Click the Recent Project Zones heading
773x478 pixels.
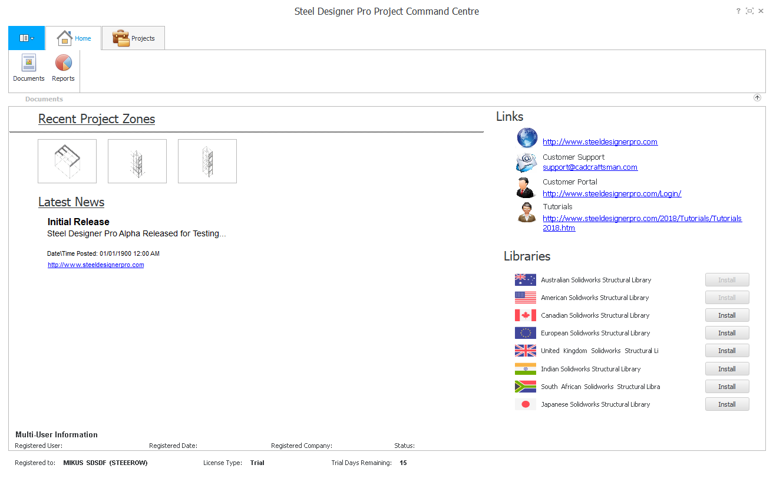pos(97,119)
